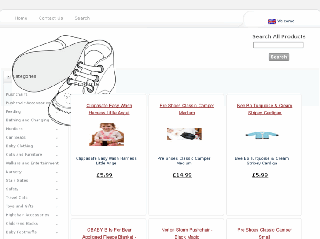Click the Categories arrow icon
320x239 pixels.
(8, 77)
